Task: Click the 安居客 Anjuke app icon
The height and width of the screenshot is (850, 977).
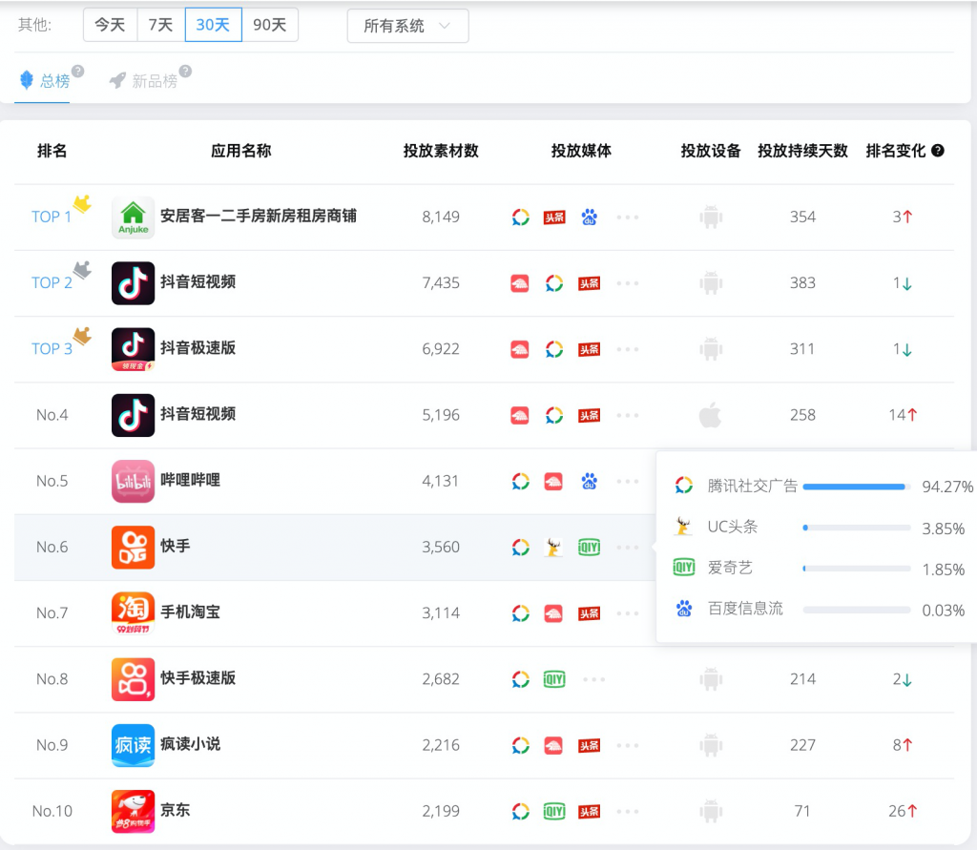Action: point(133,217)
